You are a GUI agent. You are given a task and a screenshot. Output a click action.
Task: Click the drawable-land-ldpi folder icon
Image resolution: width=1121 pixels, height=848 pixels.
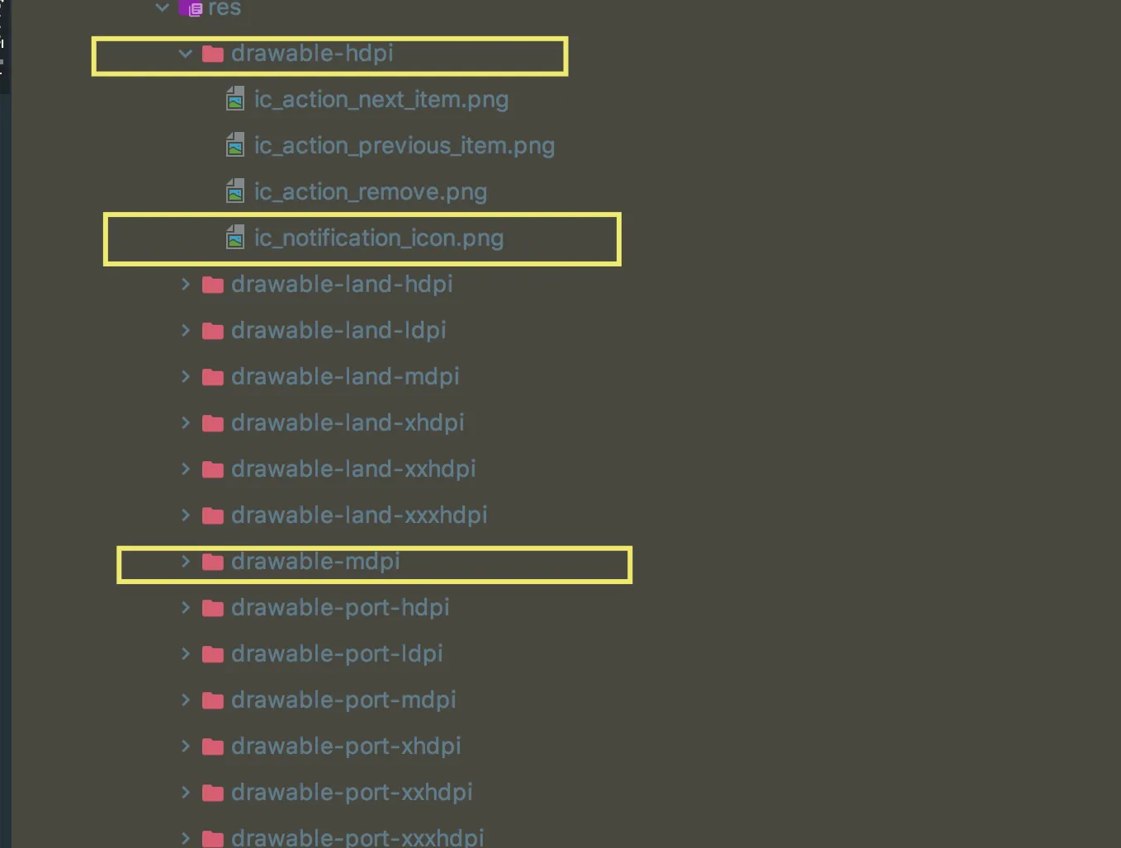(213, 331)
